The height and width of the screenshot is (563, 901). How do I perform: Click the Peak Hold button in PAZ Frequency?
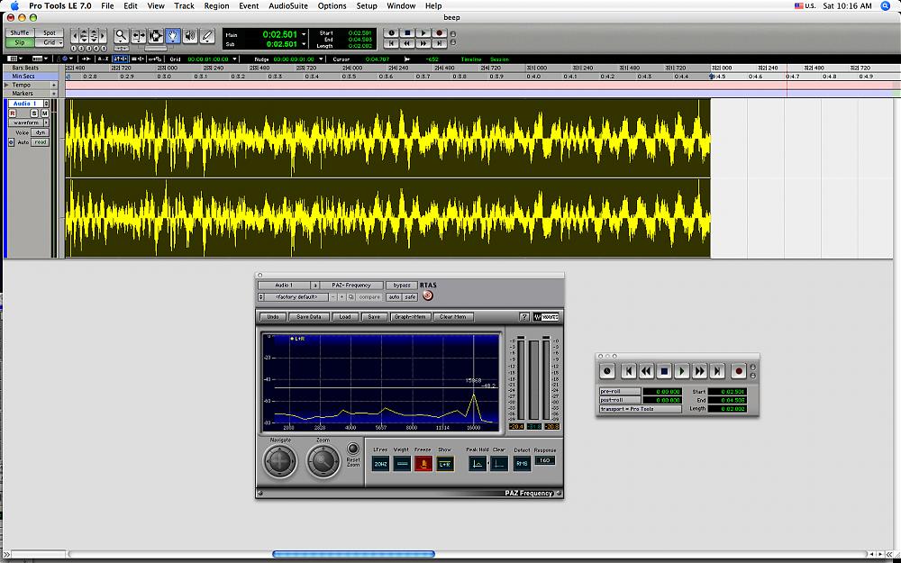click(477, 464)
